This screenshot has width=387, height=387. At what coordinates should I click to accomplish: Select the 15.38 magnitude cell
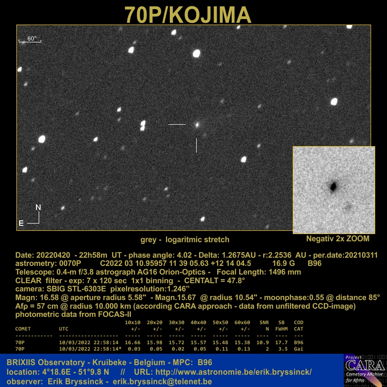[x=242, y=342]
